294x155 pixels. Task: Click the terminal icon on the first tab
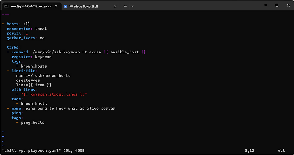coord(6,6)
